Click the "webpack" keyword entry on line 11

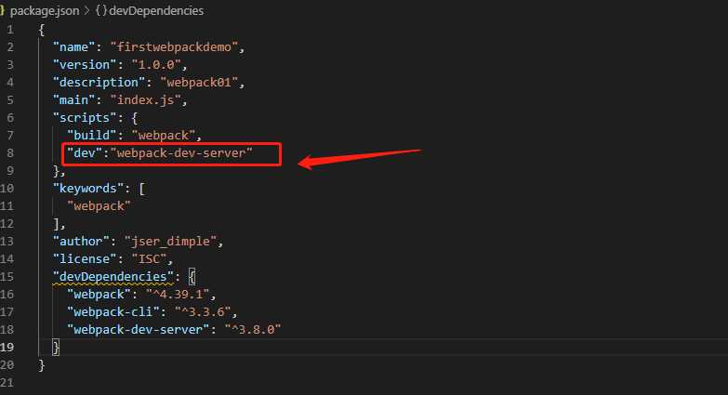coord(99,205)
